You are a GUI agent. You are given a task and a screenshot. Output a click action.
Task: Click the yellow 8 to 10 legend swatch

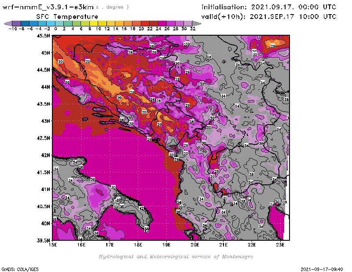(94, 24)
